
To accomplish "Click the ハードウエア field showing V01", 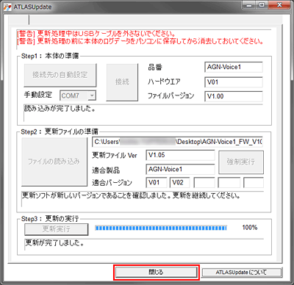I will [234, 82].
